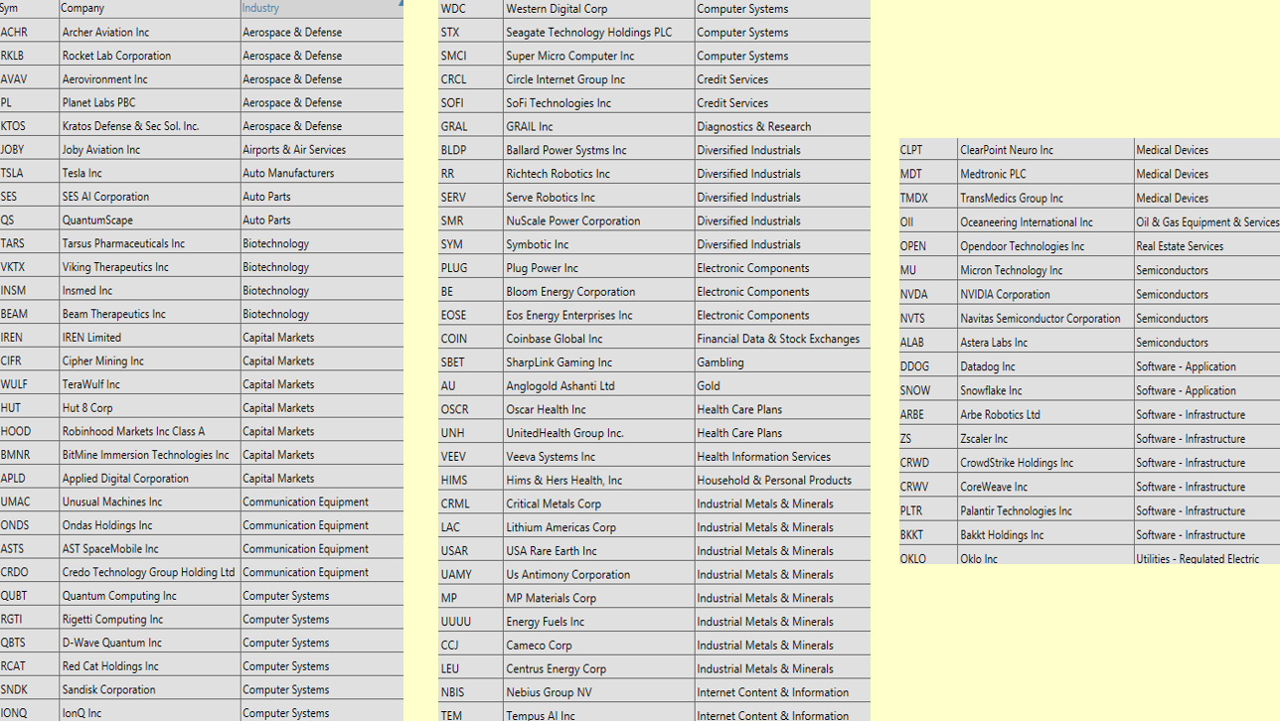
Task: Select the IREN symbol cell
Action: pos(29,338)
